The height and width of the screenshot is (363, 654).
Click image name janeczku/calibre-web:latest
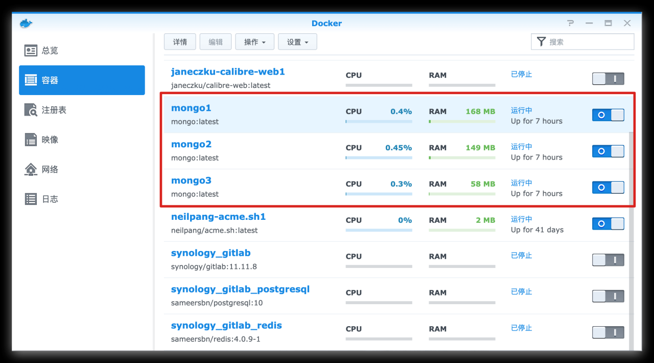click(221, 85)
